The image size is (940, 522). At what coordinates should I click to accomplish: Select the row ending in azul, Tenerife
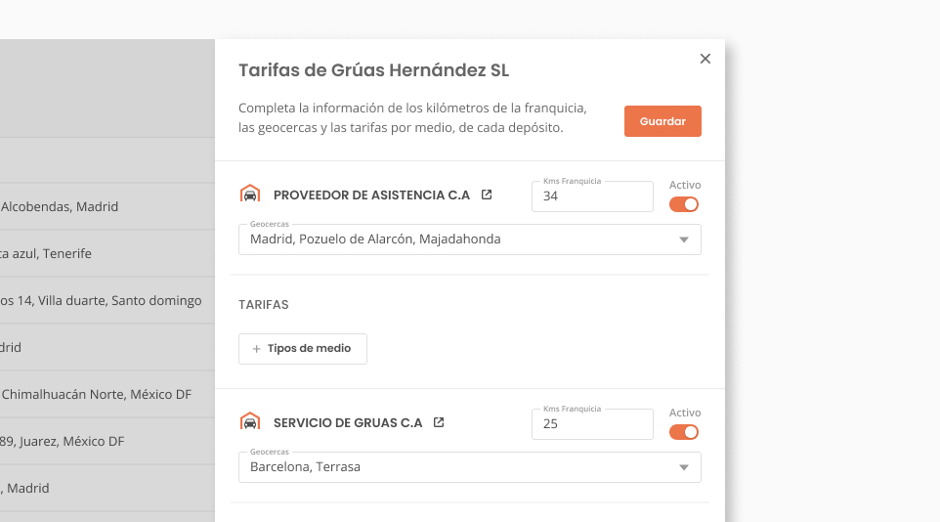point(107,253)
